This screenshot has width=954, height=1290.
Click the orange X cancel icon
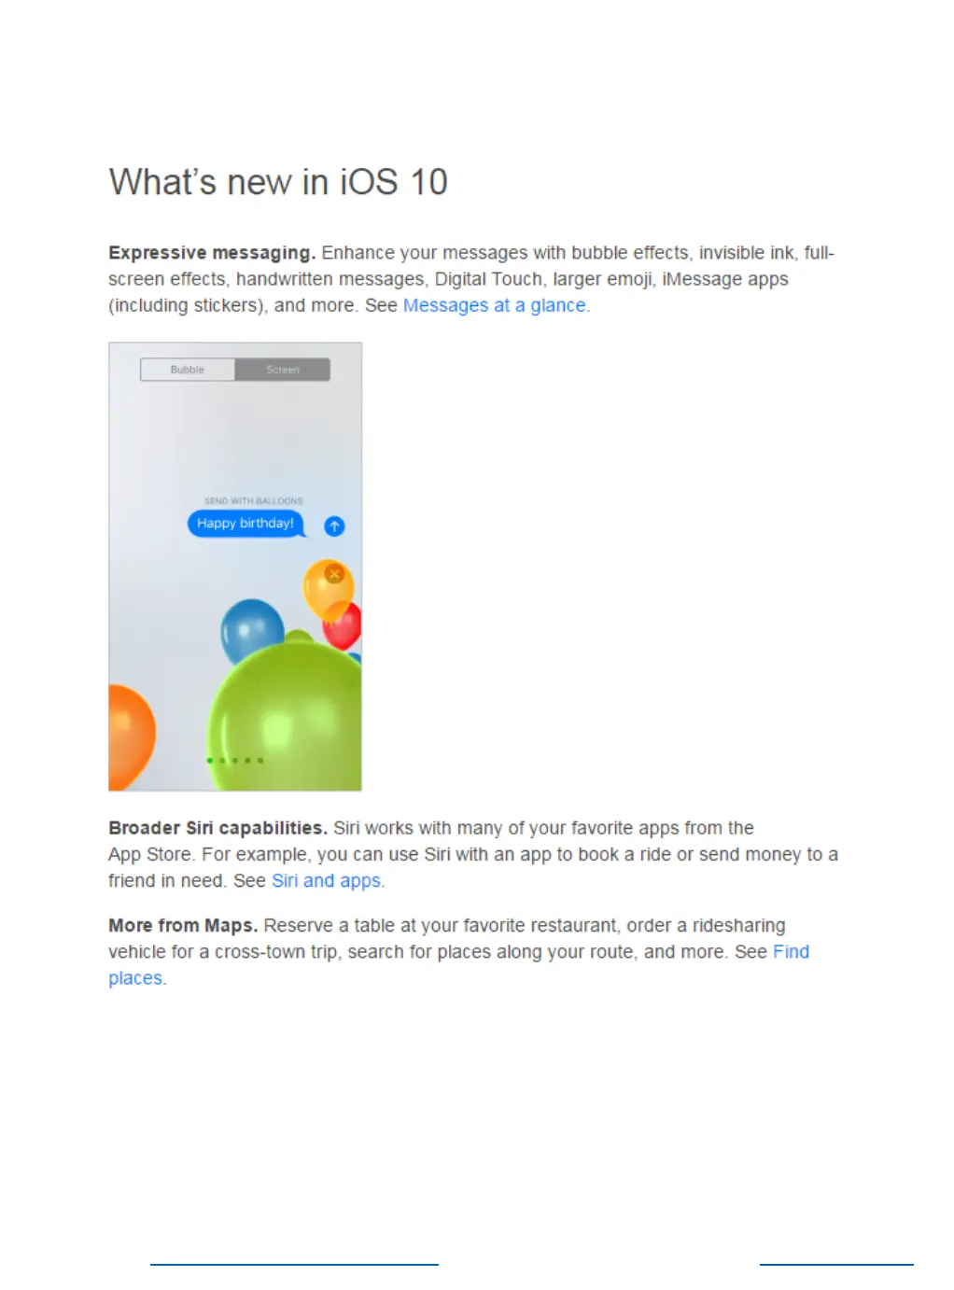pos(334,574)
